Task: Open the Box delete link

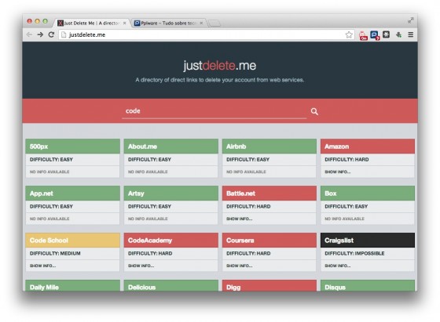Action: (x=368, y=194)
